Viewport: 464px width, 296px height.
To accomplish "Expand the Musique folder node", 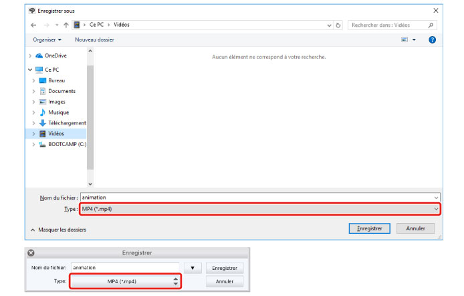I will pos(33,113).
